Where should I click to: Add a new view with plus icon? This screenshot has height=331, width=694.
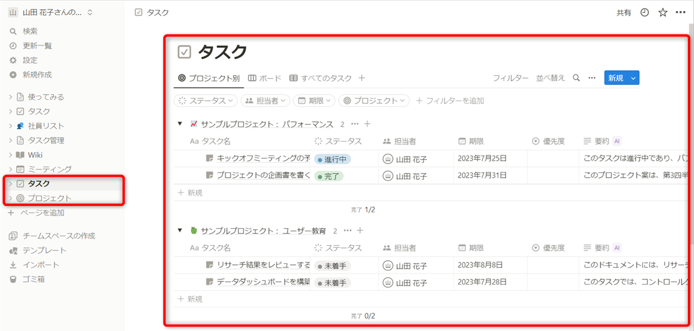[362, 78]
